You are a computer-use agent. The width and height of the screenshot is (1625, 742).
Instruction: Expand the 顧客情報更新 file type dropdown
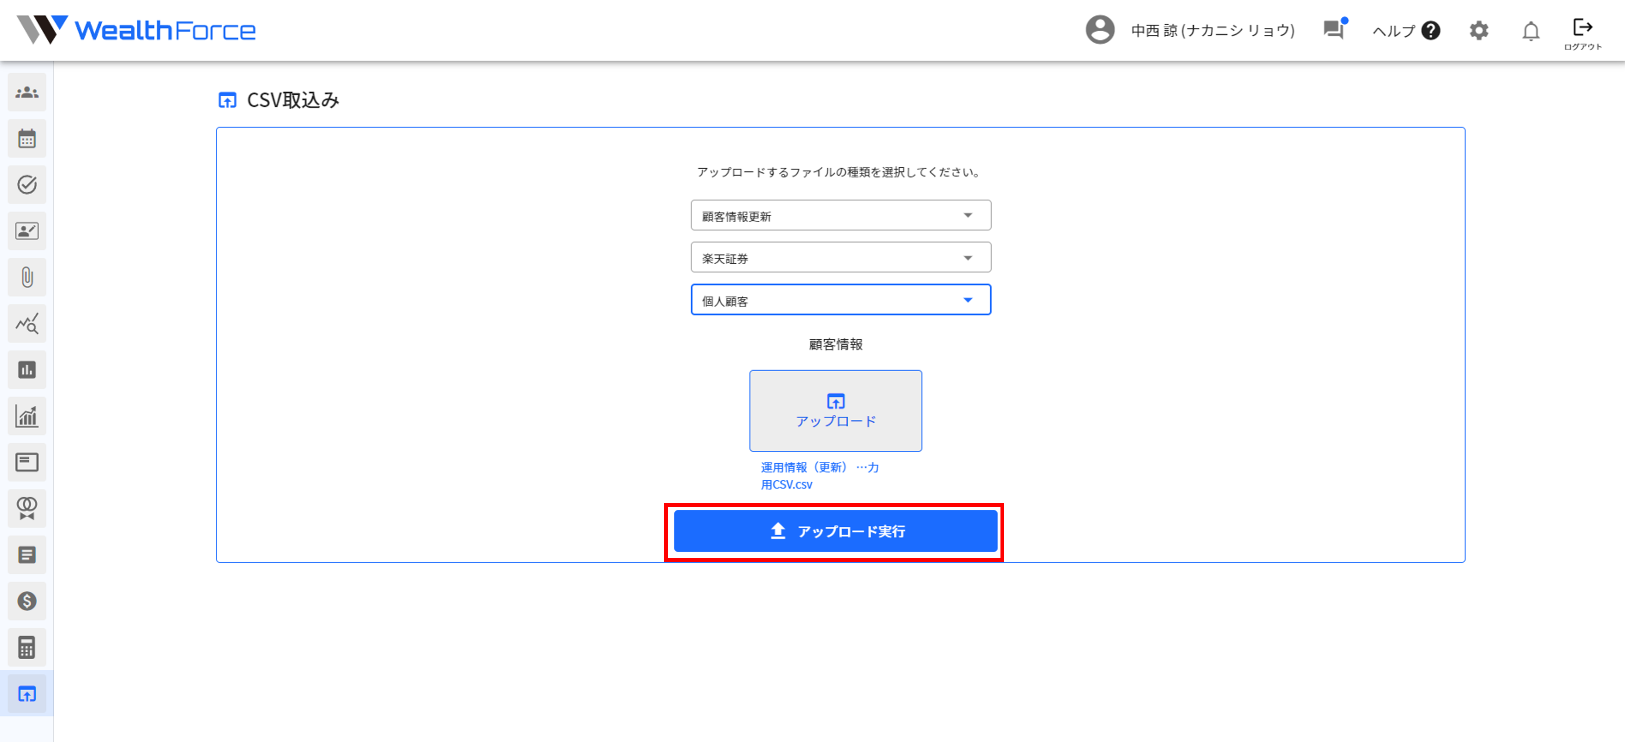tap(840, 216)
